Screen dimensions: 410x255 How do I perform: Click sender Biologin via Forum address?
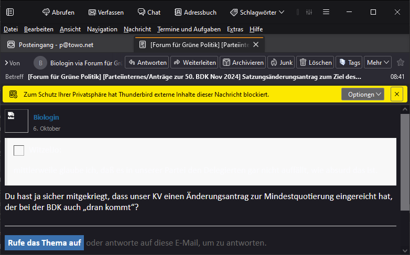click(x=86, y=63)
